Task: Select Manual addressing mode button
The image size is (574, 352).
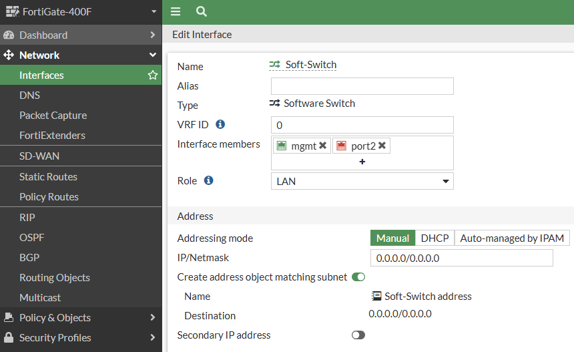Action: pyautogui.click(x=392, y=238)
